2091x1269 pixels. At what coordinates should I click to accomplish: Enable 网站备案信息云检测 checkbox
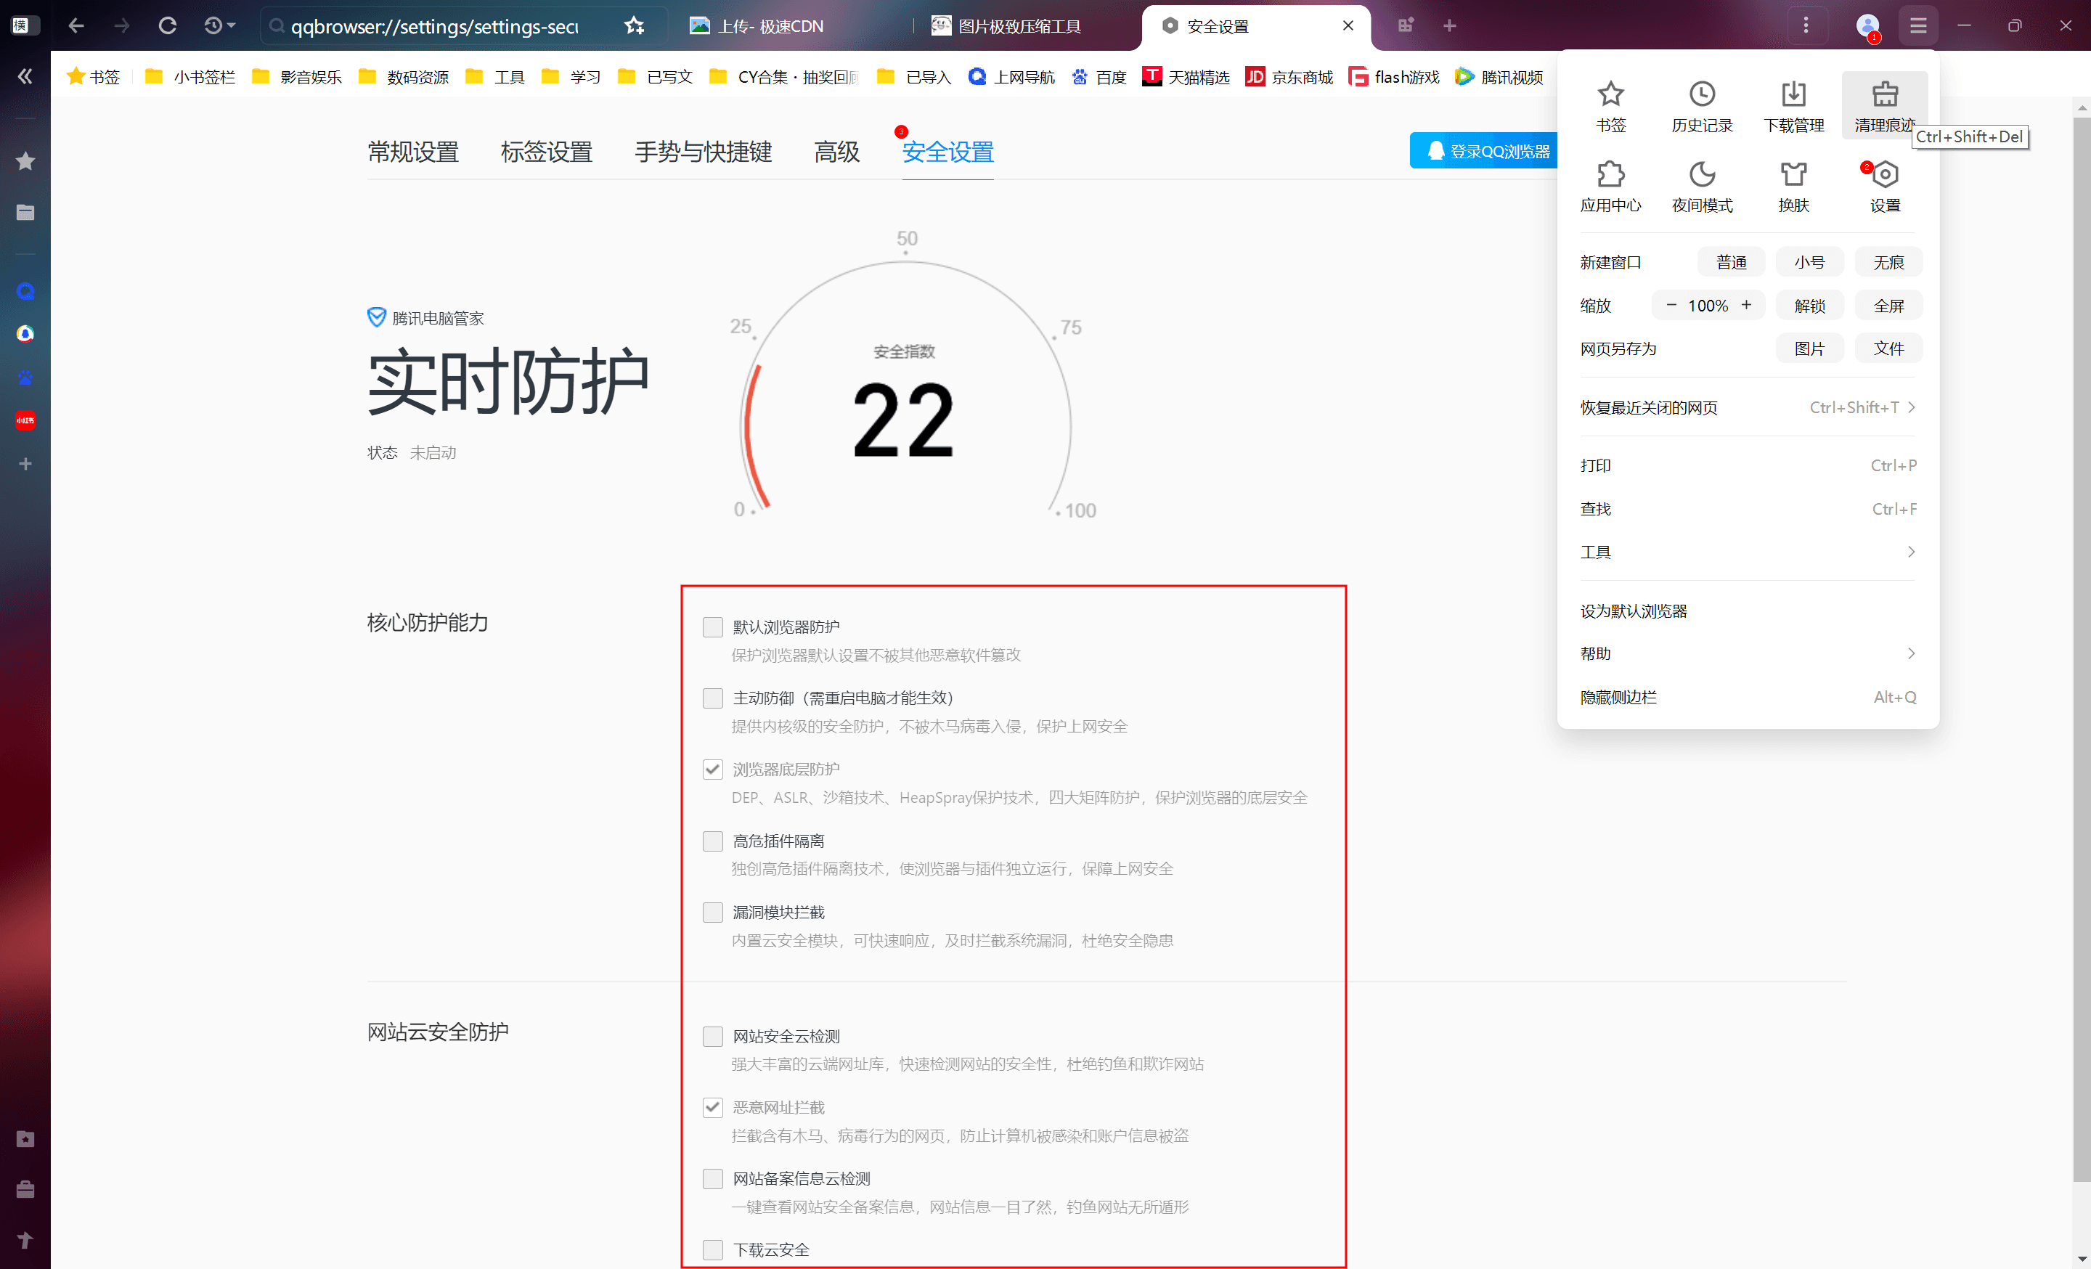coord(712,1179)
